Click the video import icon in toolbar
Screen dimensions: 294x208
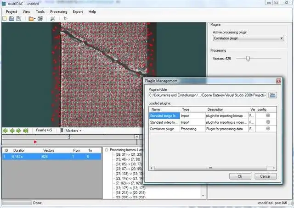point(40,18)
